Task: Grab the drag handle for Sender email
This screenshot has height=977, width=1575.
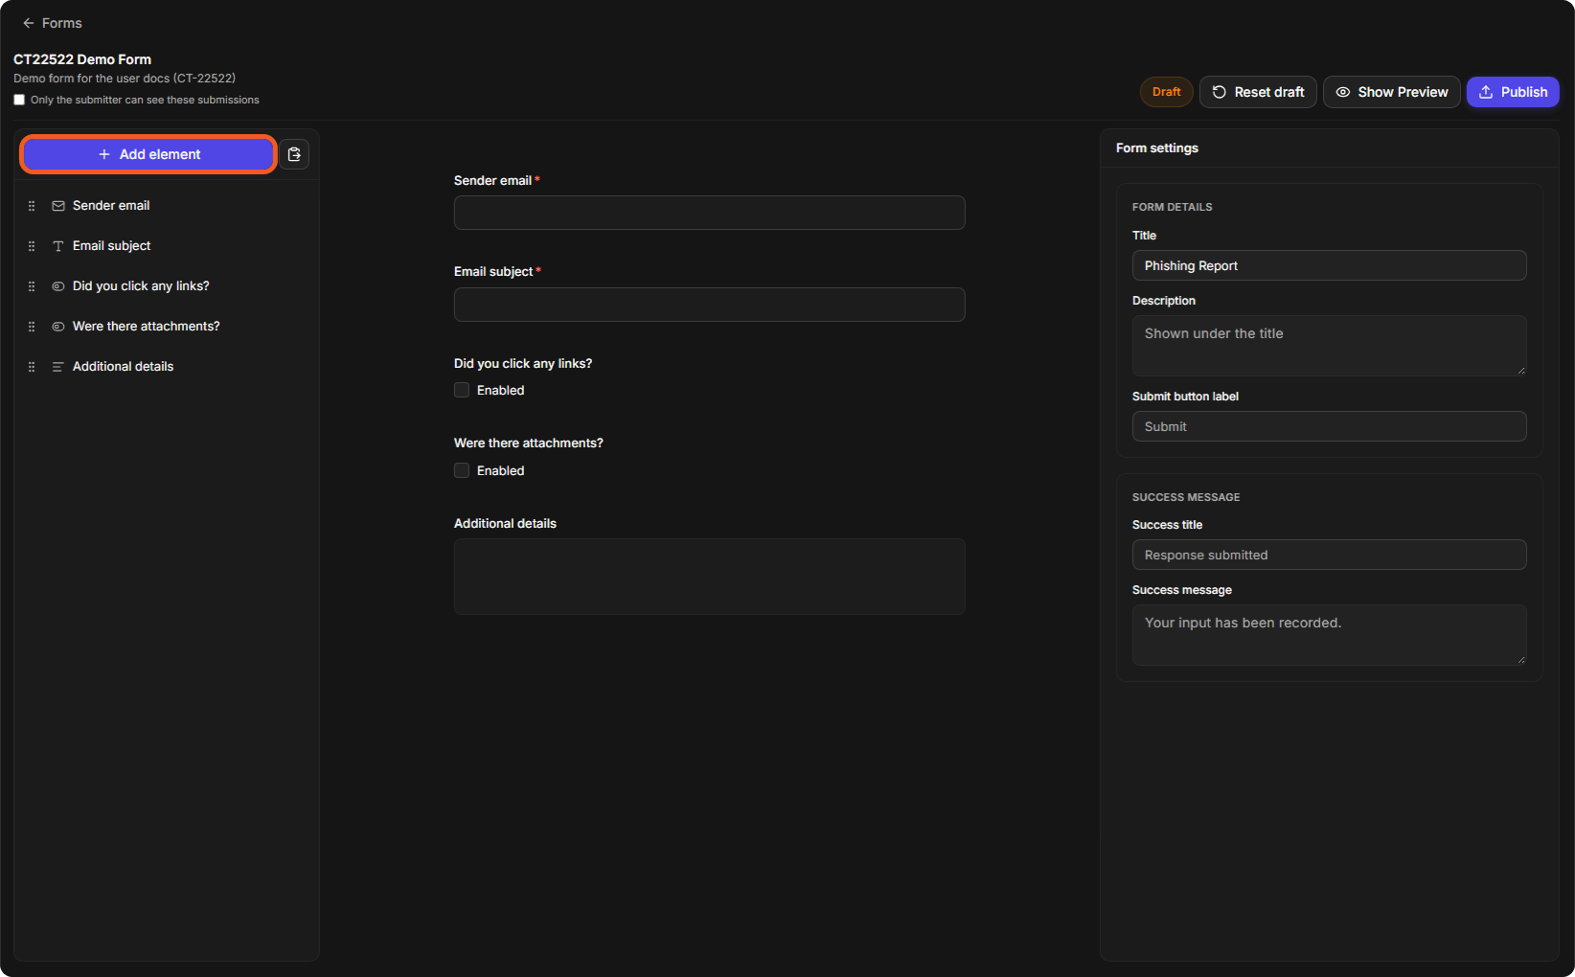Action: [32, 206]
